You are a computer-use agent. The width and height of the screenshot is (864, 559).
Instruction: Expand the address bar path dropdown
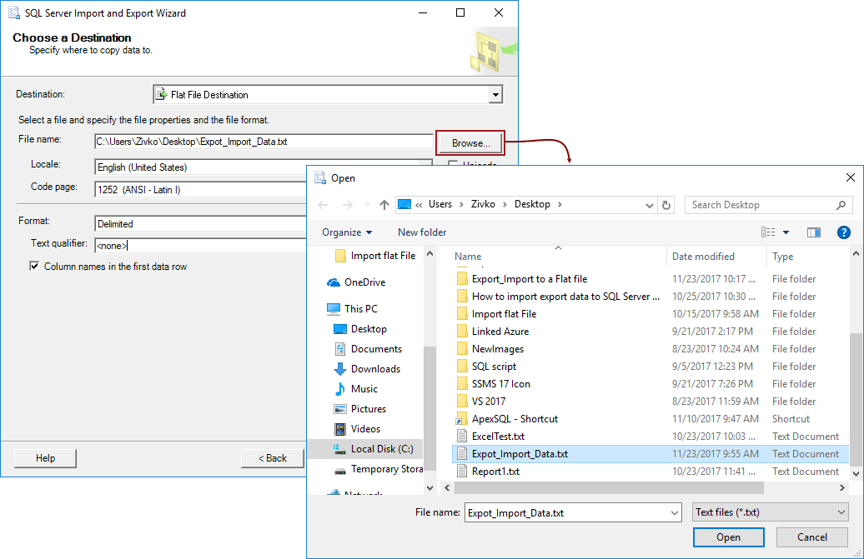[649, 204]
